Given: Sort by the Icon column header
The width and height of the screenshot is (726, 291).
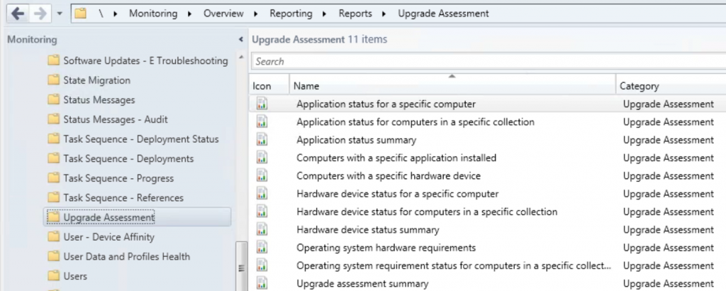Looking at the screenshot, I should (x=269, y=86).
